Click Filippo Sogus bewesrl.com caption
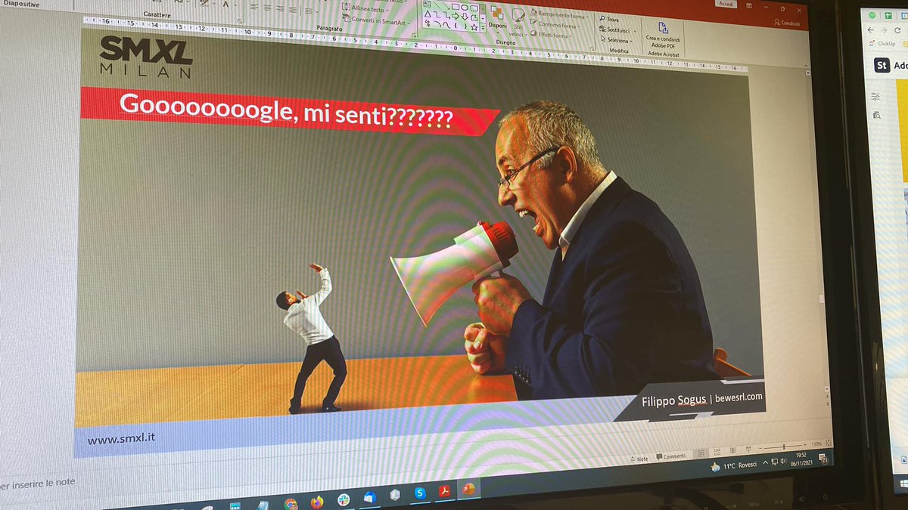The image size is (908, 510). (x=702, y=398)
